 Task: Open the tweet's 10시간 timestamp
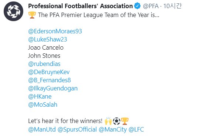coord(172,6)
